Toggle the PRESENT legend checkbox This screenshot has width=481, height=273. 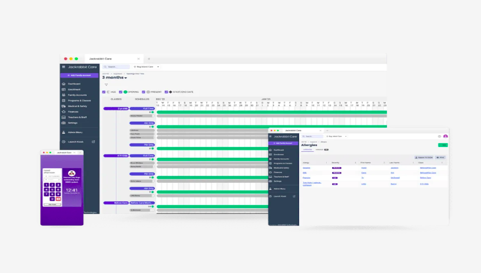[x=143, y=92]
